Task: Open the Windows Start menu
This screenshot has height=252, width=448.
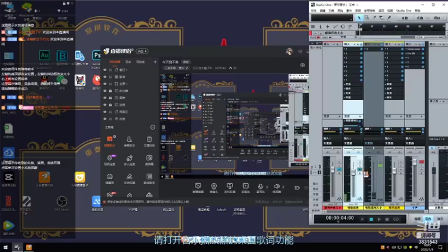Action: 6,248
